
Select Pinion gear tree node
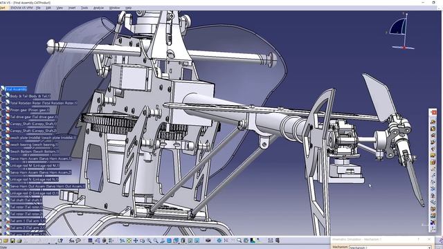30,110
